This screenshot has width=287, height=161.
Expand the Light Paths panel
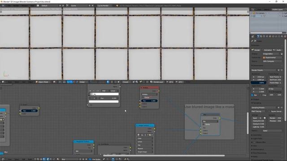[257, 139]
